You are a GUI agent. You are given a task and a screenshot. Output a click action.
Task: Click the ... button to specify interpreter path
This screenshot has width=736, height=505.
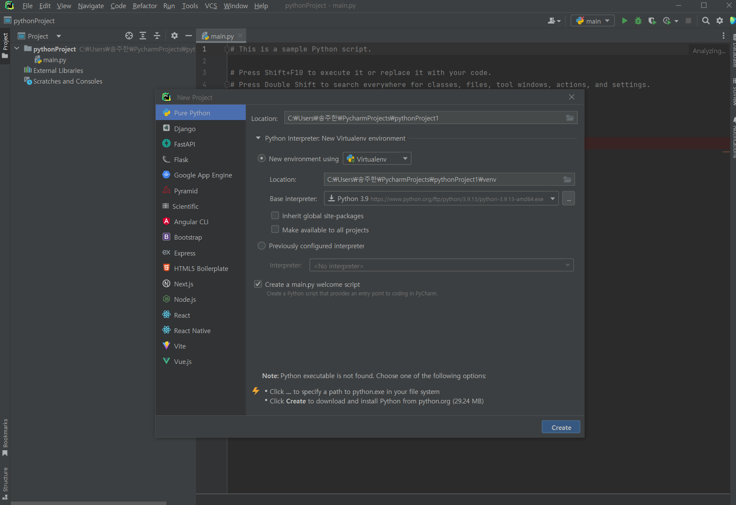tap(568, 198)
